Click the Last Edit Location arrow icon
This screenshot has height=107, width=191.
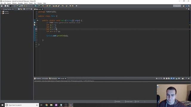[x=70, y=6]
